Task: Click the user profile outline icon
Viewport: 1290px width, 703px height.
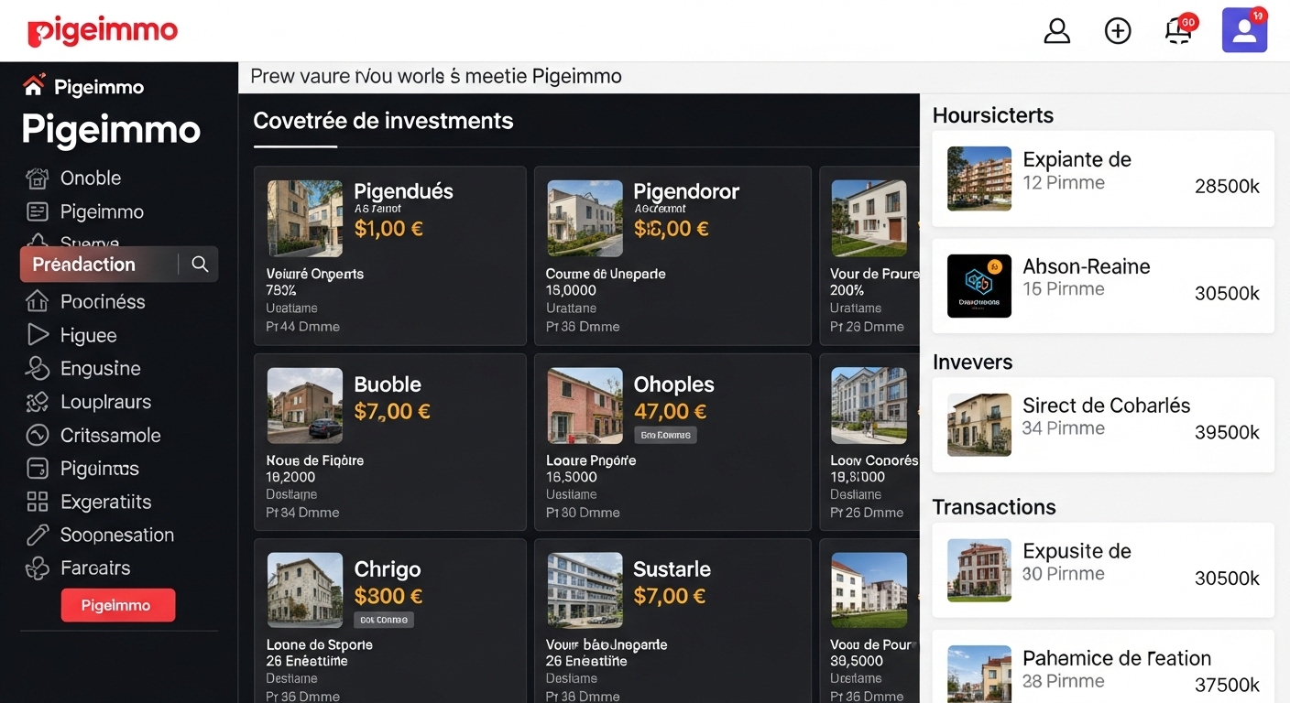Action: pos(1056,31)
